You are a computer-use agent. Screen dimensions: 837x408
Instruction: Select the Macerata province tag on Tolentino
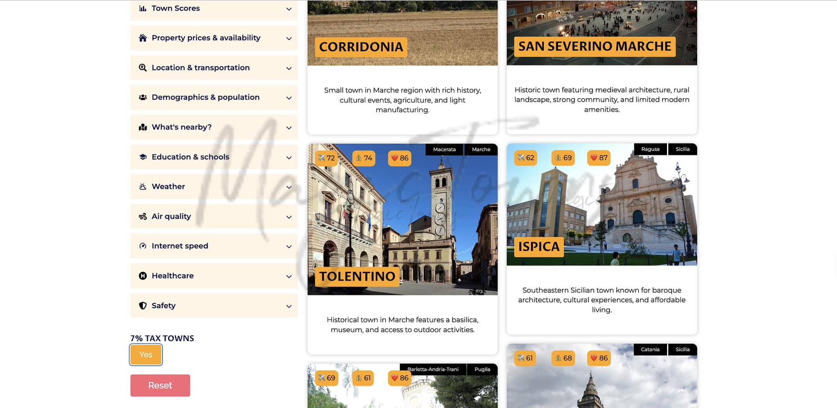pos(444,149)
